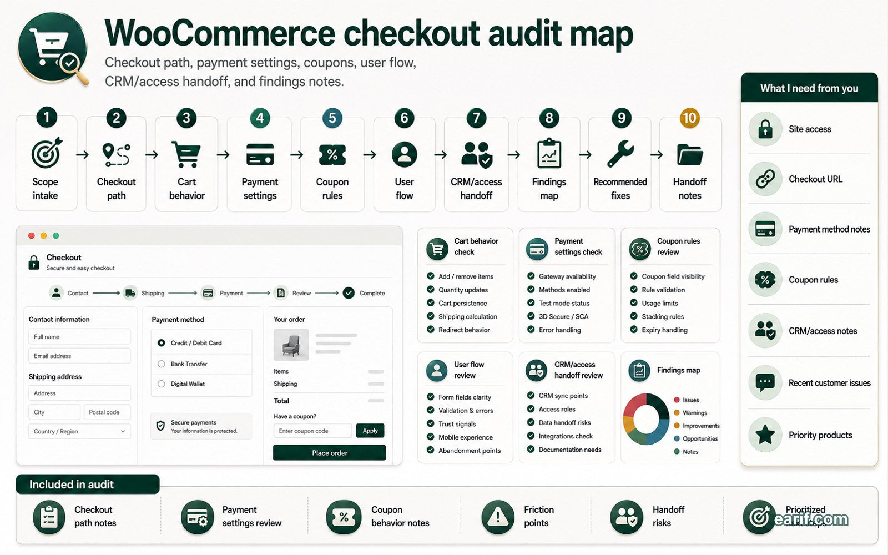Click the "Abandonment points" list item
This screenshot has width=888, height=555.
tap(463, 451)
